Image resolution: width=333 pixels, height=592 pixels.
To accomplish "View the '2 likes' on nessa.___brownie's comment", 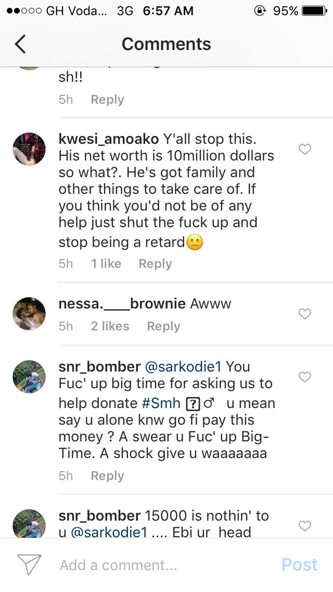I will [x=110, y=326].
